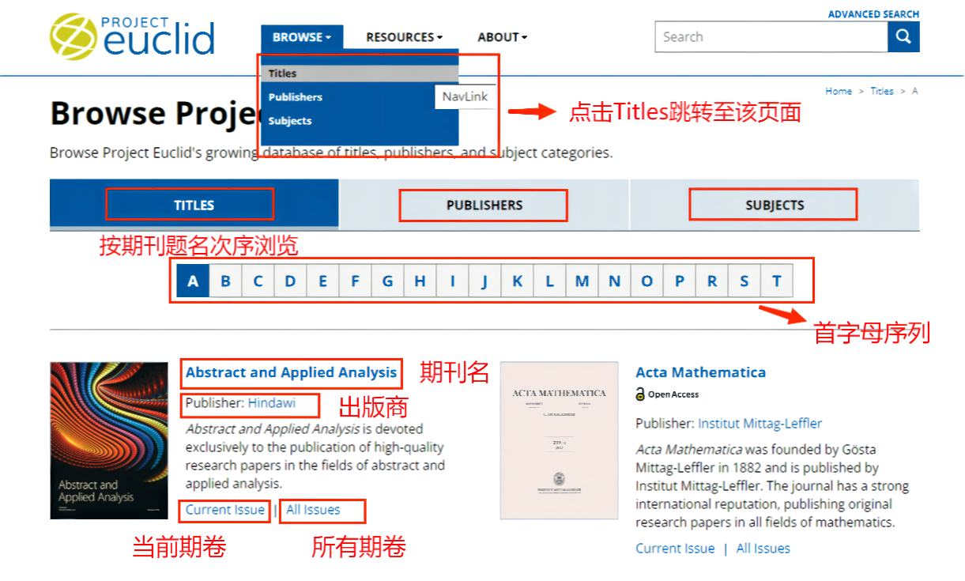Choose Subjects from the Browse menu
Screen dimensions: 965x581
[289, 121]
